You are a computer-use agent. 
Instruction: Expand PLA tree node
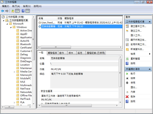[x=15, y=103]
